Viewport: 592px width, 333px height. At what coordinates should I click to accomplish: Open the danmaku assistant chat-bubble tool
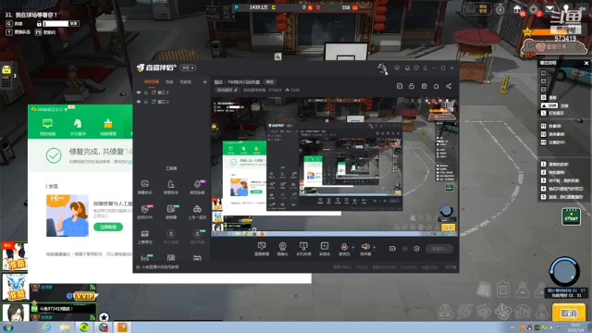(x=145, y=187)
